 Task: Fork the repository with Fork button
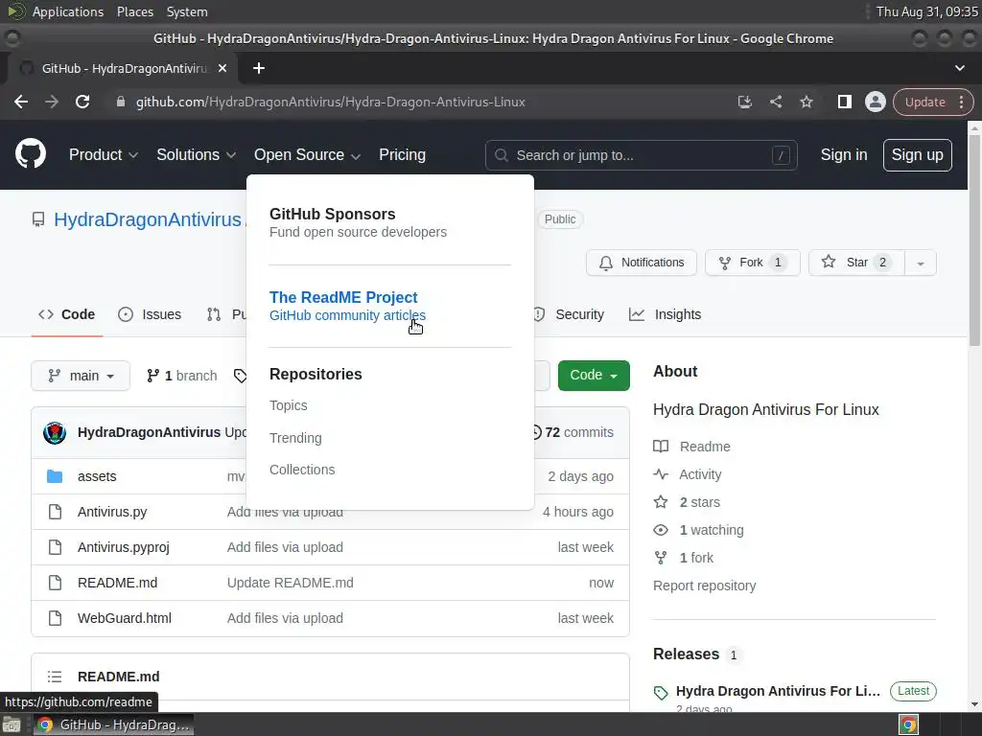(x=753, y=263)
